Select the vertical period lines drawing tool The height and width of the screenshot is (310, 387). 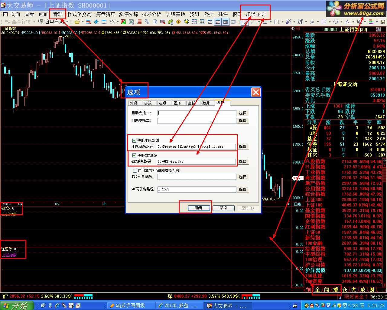tap(277, 22)
